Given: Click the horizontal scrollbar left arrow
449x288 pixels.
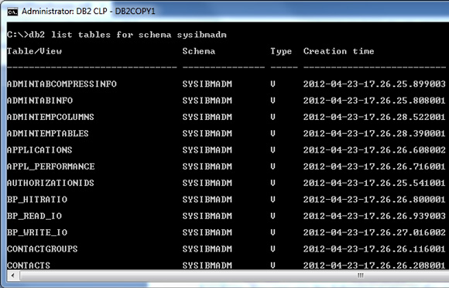Looking at the screenshot, I should [13, 276].
